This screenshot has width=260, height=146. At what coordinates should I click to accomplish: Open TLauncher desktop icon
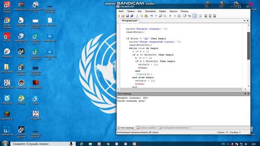click(x=7, y=115)
